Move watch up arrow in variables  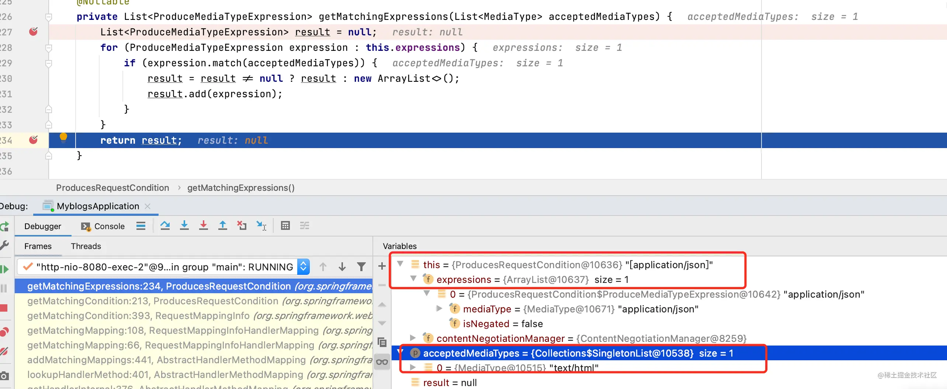coord(382,305)
